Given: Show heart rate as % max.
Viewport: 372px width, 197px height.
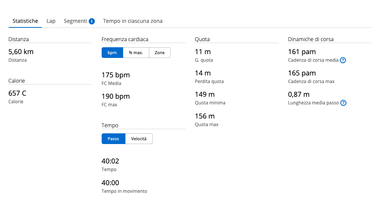Looking at the screenshot, I should click(136, 53).
